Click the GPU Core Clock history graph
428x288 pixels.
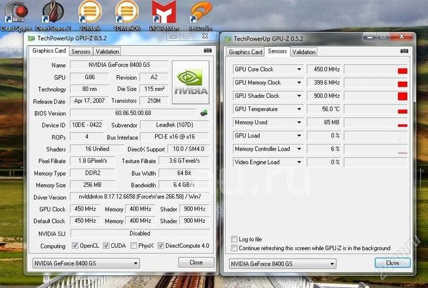pos(376,69)
